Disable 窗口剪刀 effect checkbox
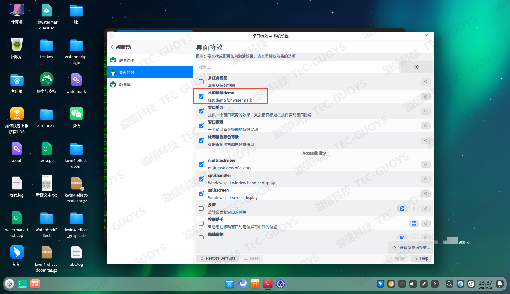Image resolution: width=510 pixels, height=294 pixels. [x=201, y=111]
